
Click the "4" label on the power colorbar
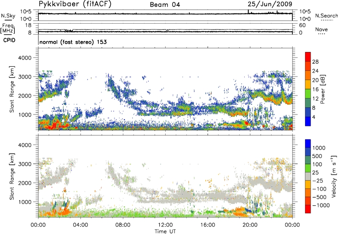[x=313, y=117]
